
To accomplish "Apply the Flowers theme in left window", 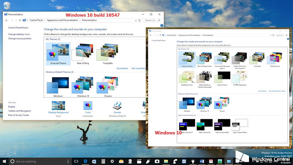I will pyautogui.click(x=108, y=87).
